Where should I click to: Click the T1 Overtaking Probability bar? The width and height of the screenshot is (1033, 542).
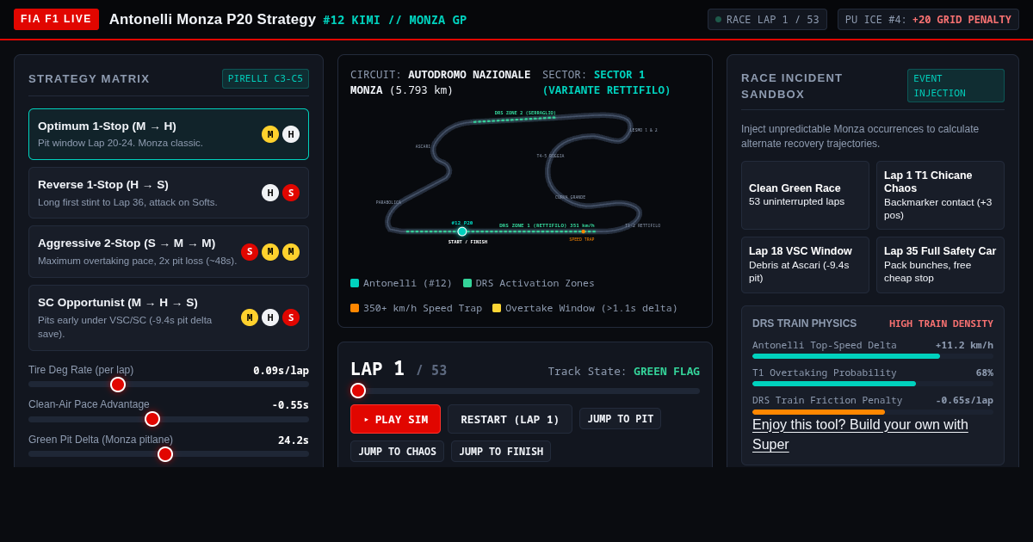pos(873,384)
